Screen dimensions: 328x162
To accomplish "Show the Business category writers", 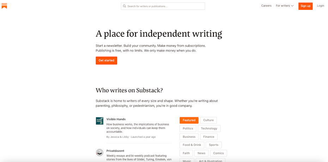I will tap(189, 137).
